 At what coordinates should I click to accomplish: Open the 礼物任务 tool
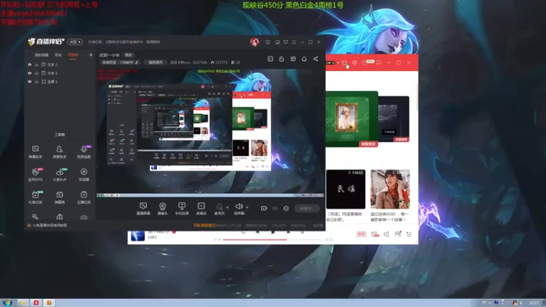point(35,197)
